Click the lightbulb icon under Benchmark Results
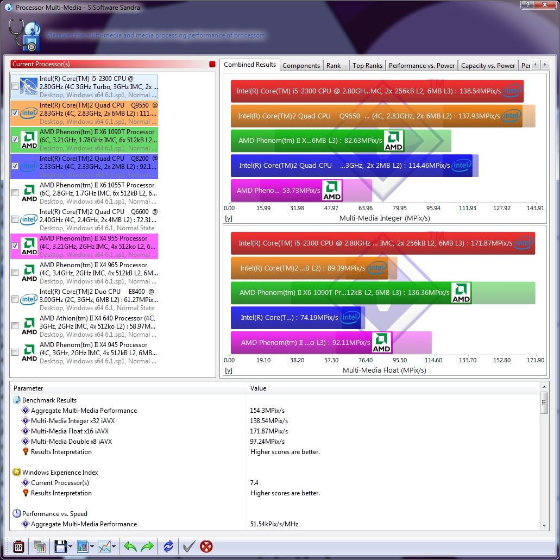This screenshot has width=560, height=560. point(26,452)
